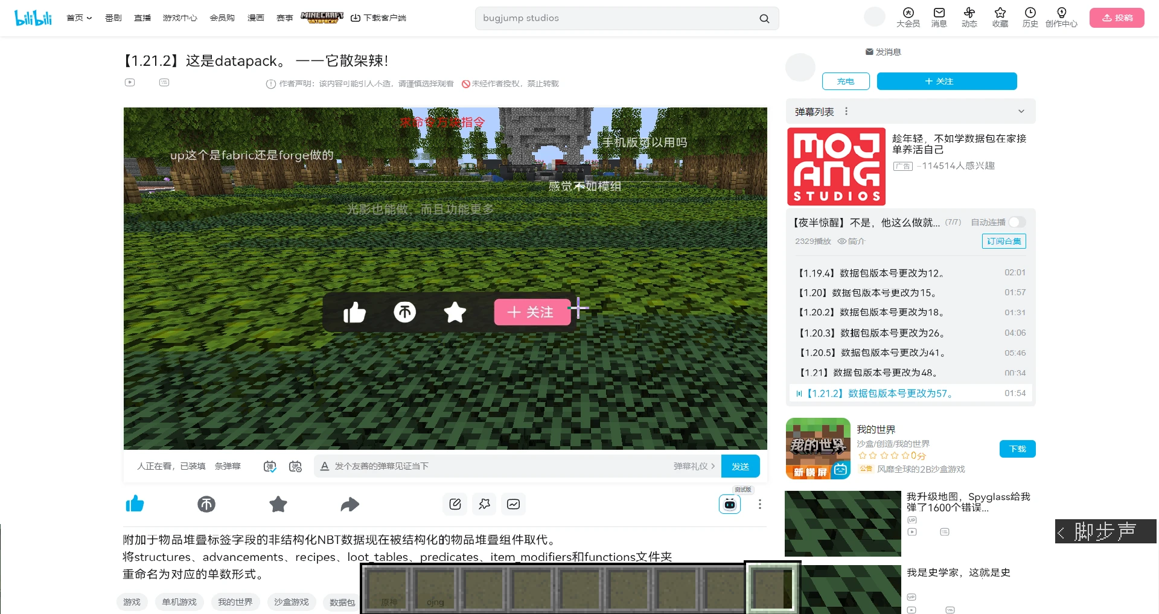
Task: Click the 发送 send danmaku button
Action: point(740,466)
